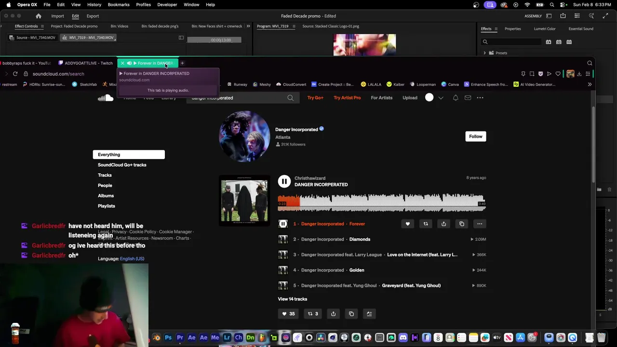Share the playlist below the track list
Image resolution: width=617 pixels, height=347 pixels.
click(x=333, y=314)
